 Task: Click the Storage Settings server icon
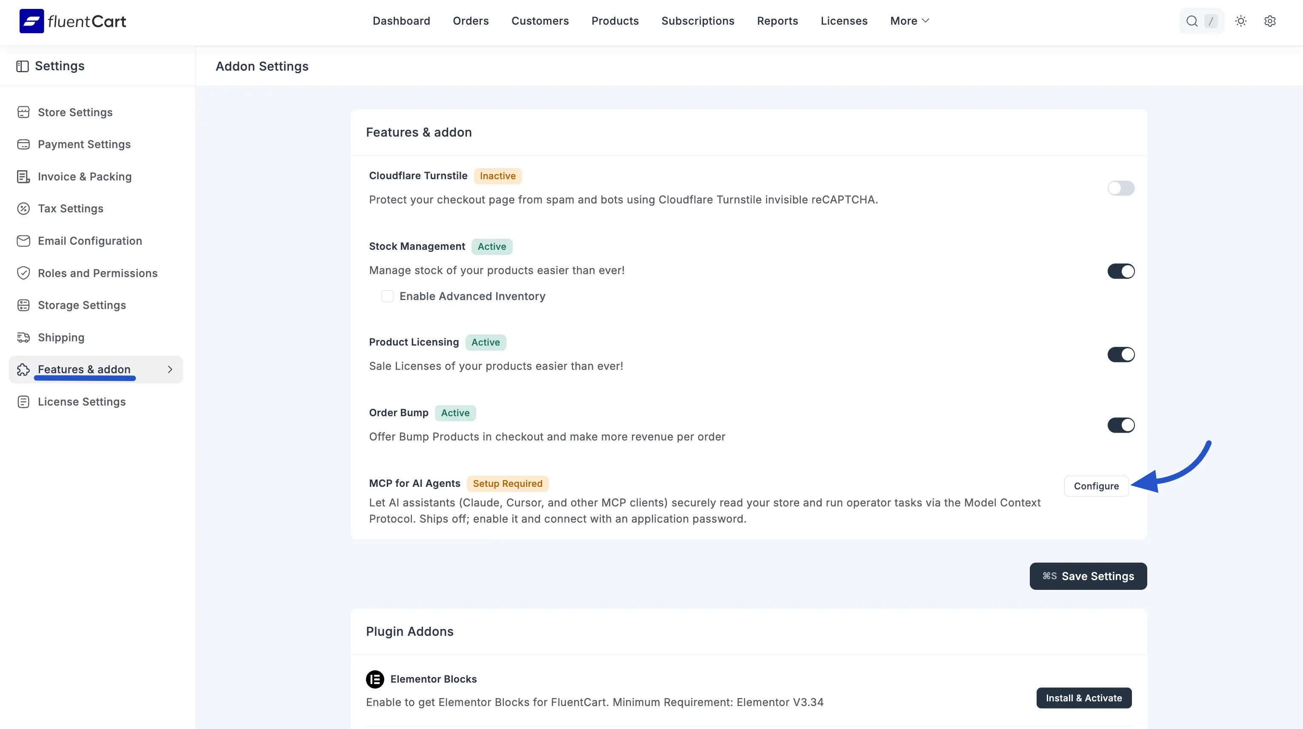23,305
